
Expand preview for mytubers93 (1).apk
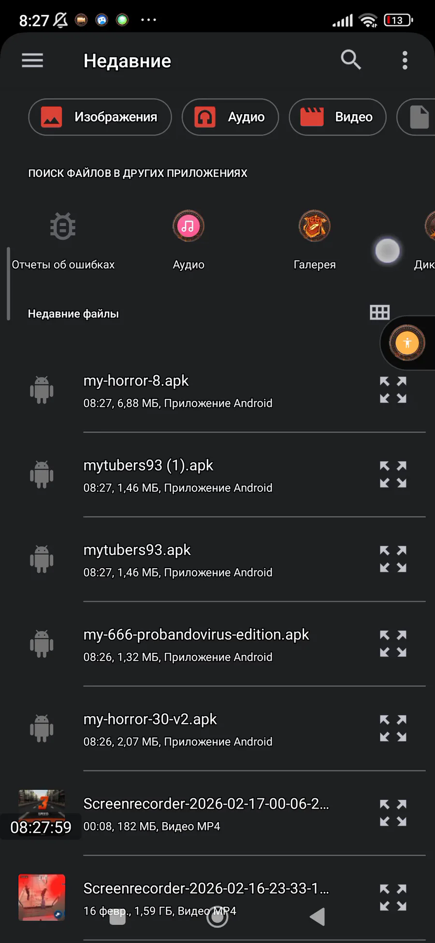pyautogui.click(x=393, y=474)
